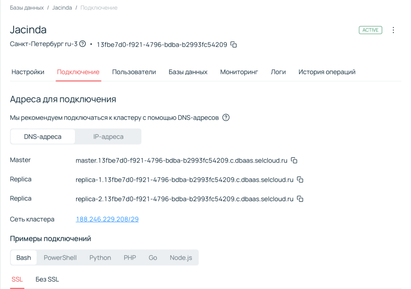Select the SSL sub-tab
411x289 pixels.
coord(17,279)
